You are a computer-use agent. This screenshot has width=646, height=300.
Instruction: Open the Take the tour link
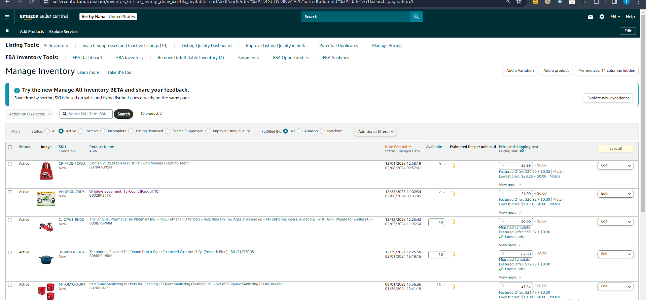point(120,72)
